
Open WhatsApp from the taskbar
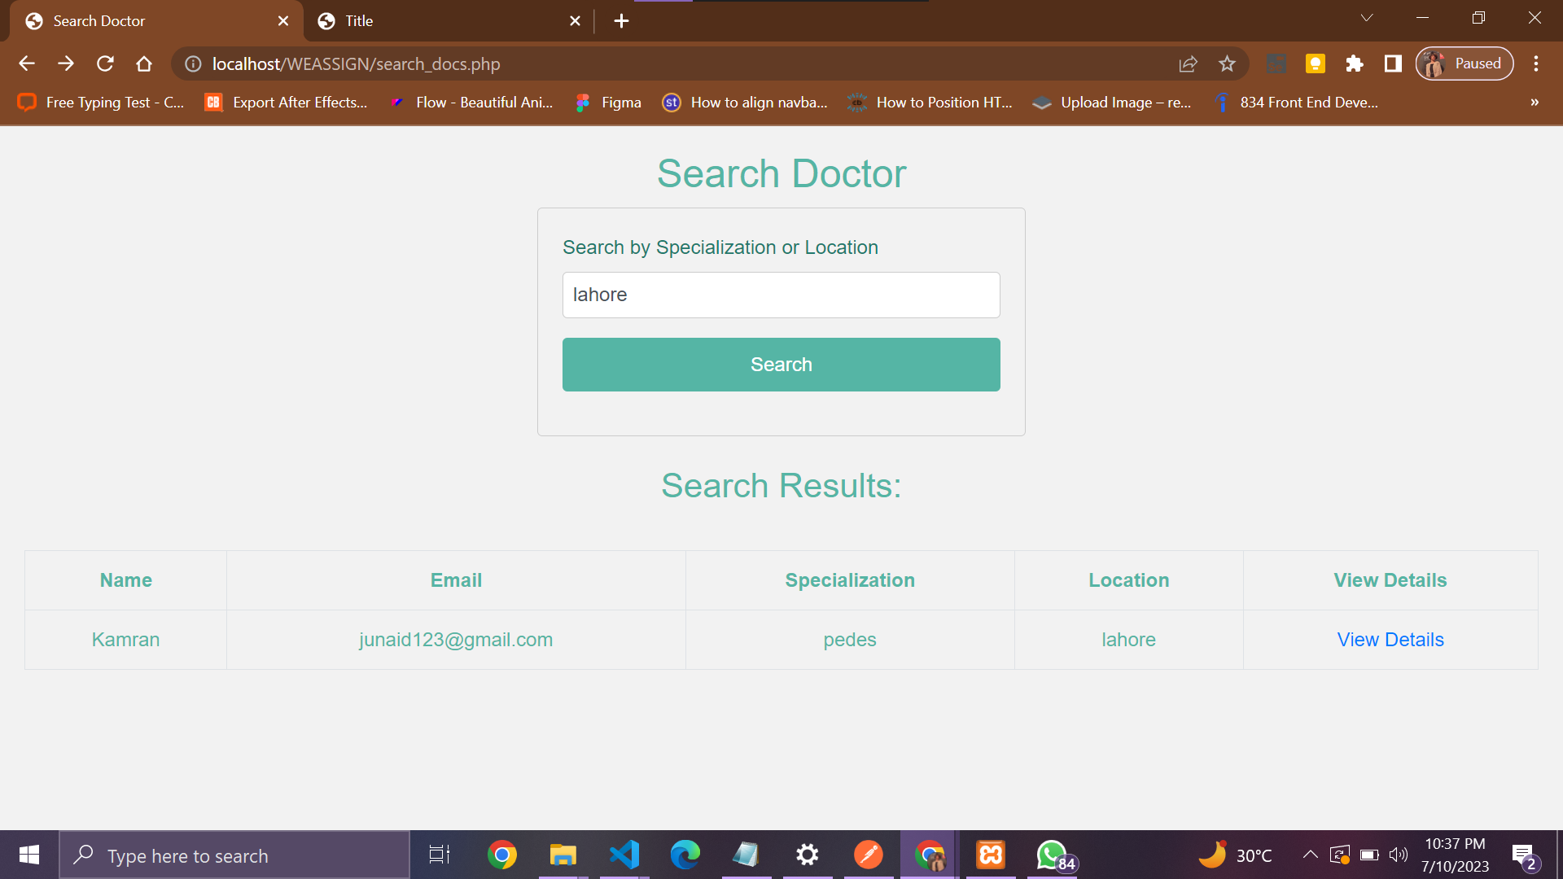(x=1051, y=855)
